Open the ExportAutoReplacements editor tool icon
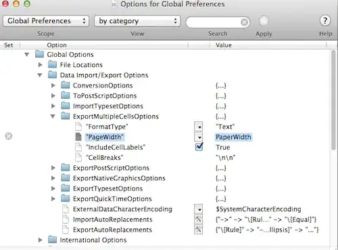 click(198, 230)
